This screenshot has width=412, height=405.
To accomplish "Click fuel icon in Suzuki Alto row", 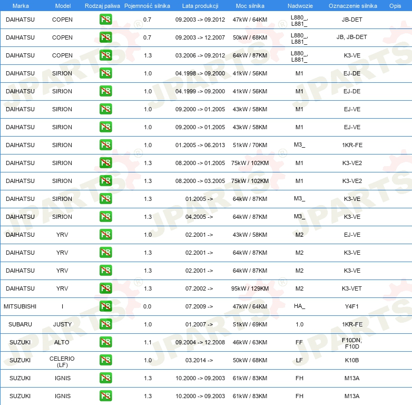I will point(105,342).
